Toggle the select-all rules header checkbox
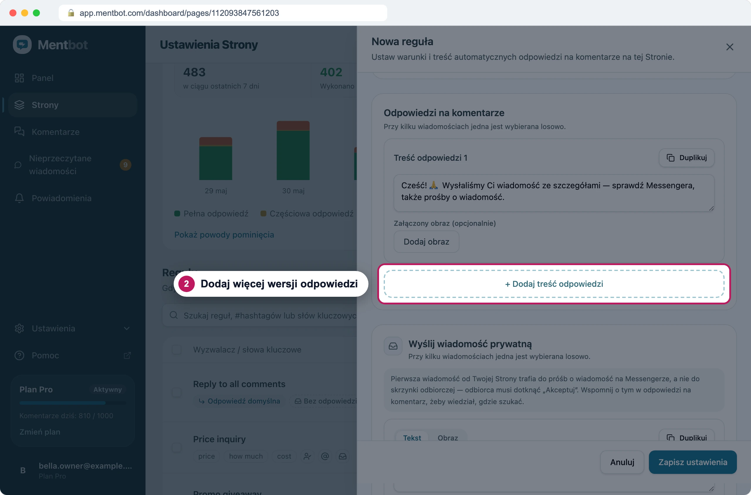The image size is (751, 495). coord(177,350)
